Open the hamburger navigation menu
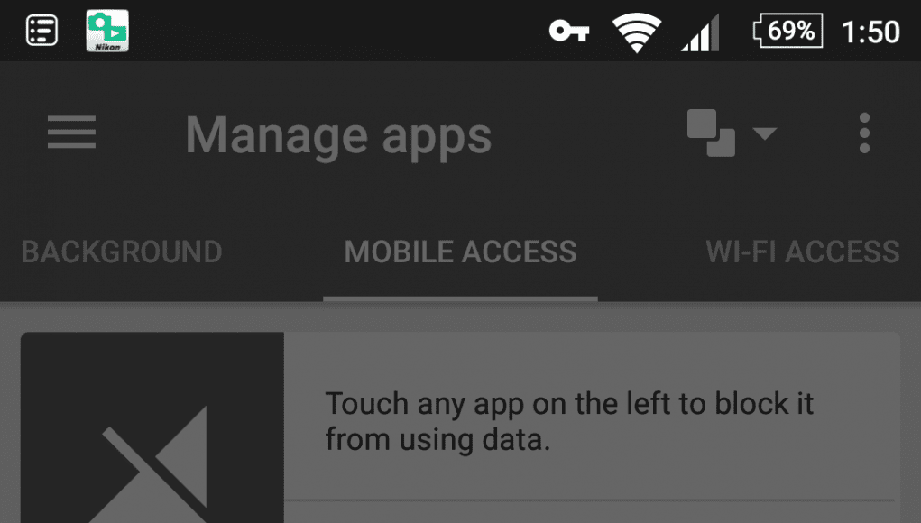The height and width of the screenshot is (523, 921). pos(71,132)
